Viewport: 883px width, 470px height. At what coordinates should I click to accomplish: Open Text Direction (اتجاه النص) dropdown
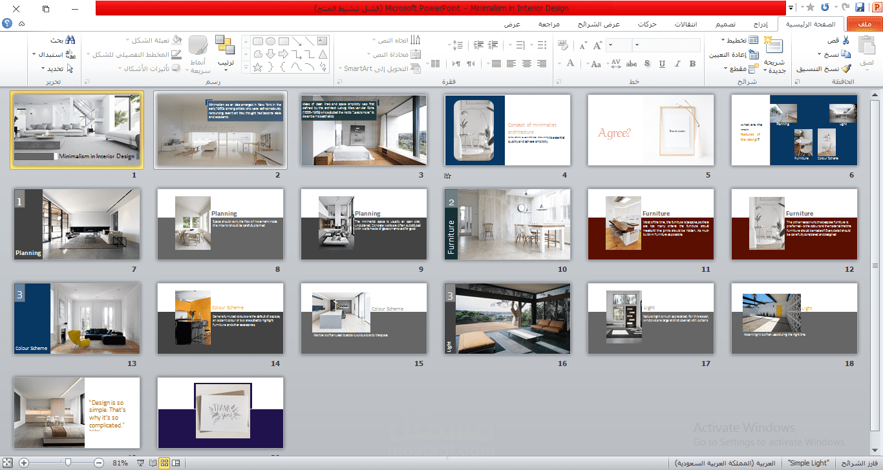pos(398,41)
